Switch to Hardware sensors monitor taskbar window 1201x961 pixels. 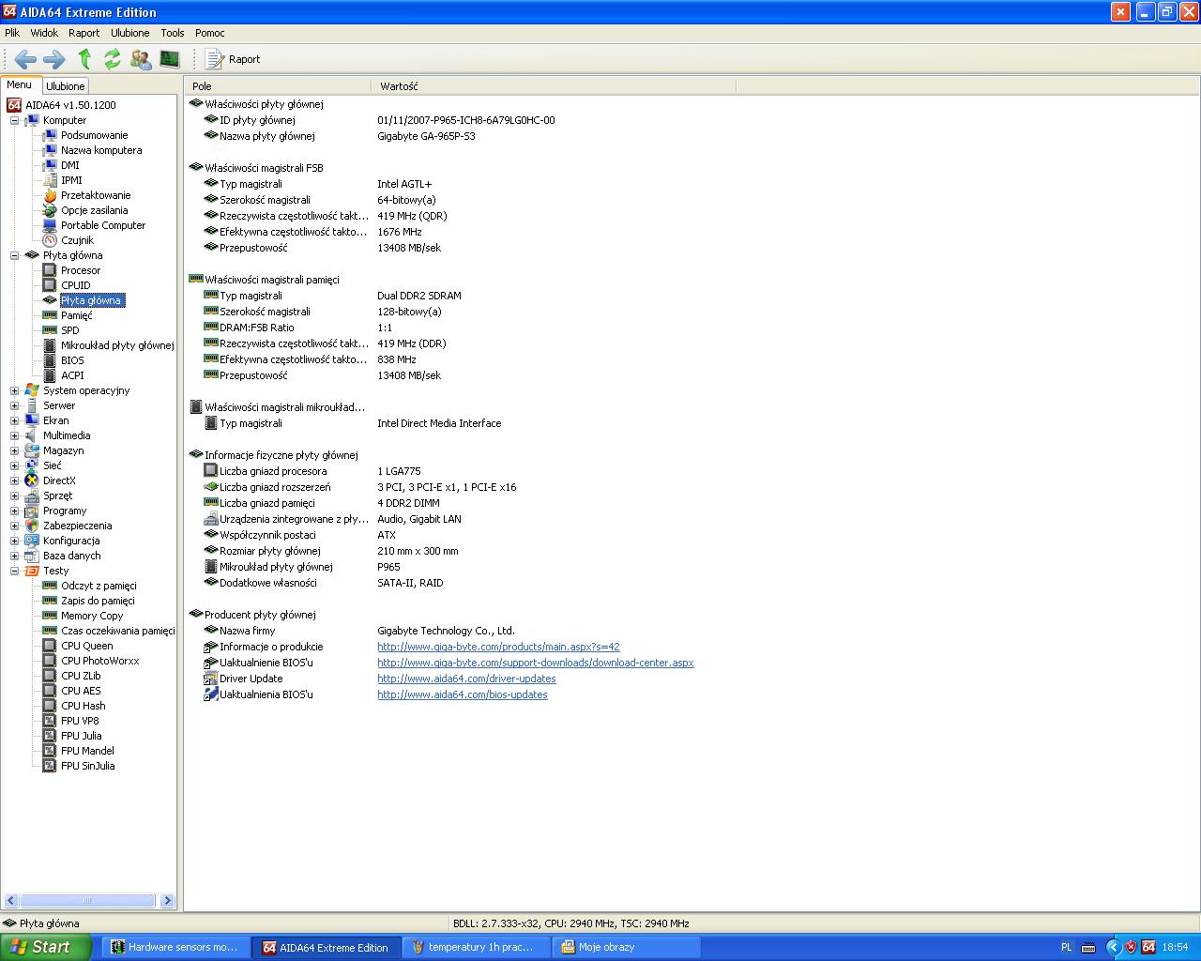coord(175,947)
